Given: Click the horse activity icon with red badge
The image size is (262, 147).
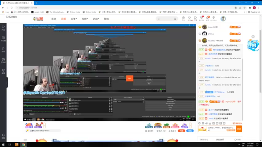Looking at the screenshot, I should point(38,125).
